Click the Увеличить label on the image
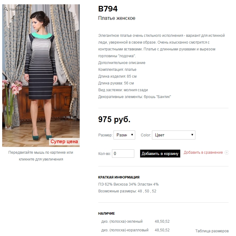This screenshot has height=236, width=236. [17, 9]
